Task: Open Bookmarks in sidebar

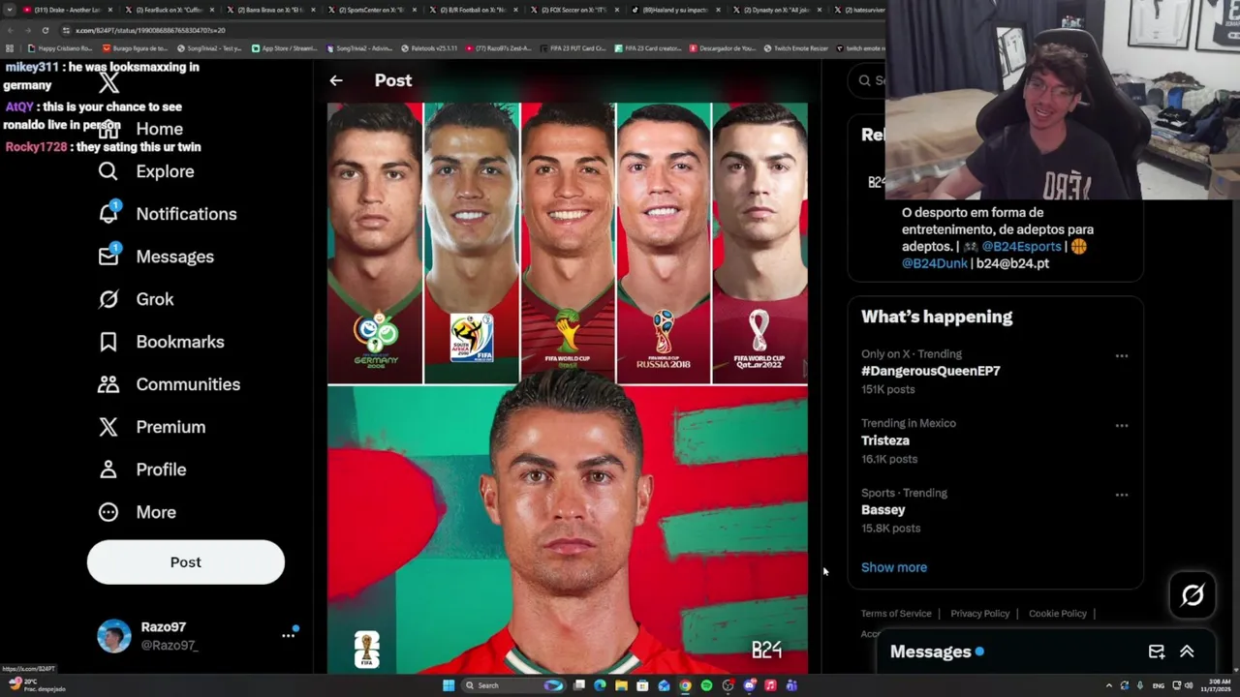Action: (161, 342)
